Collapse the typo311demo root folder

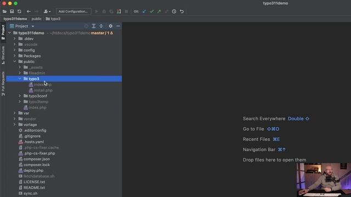pos(9,33)
